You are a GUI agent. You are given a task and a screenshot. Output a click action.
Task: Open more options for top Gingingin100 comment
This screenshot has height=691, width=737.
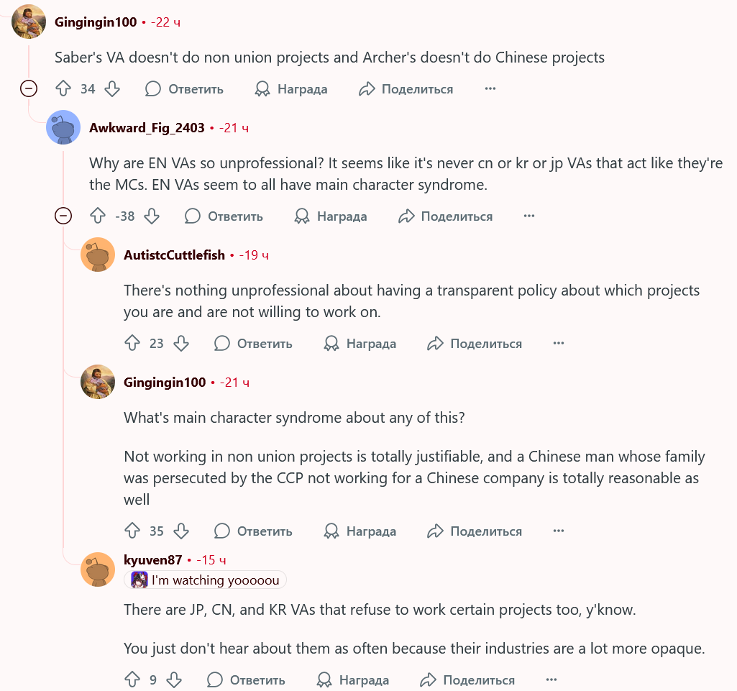click(x=490, y=89)
